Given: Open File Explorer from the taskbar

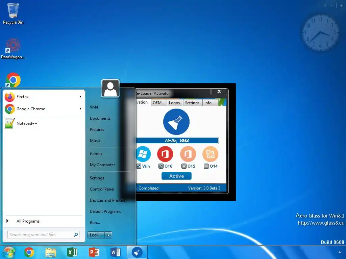Looking at the screenshot, I should [x=51, y=252].
